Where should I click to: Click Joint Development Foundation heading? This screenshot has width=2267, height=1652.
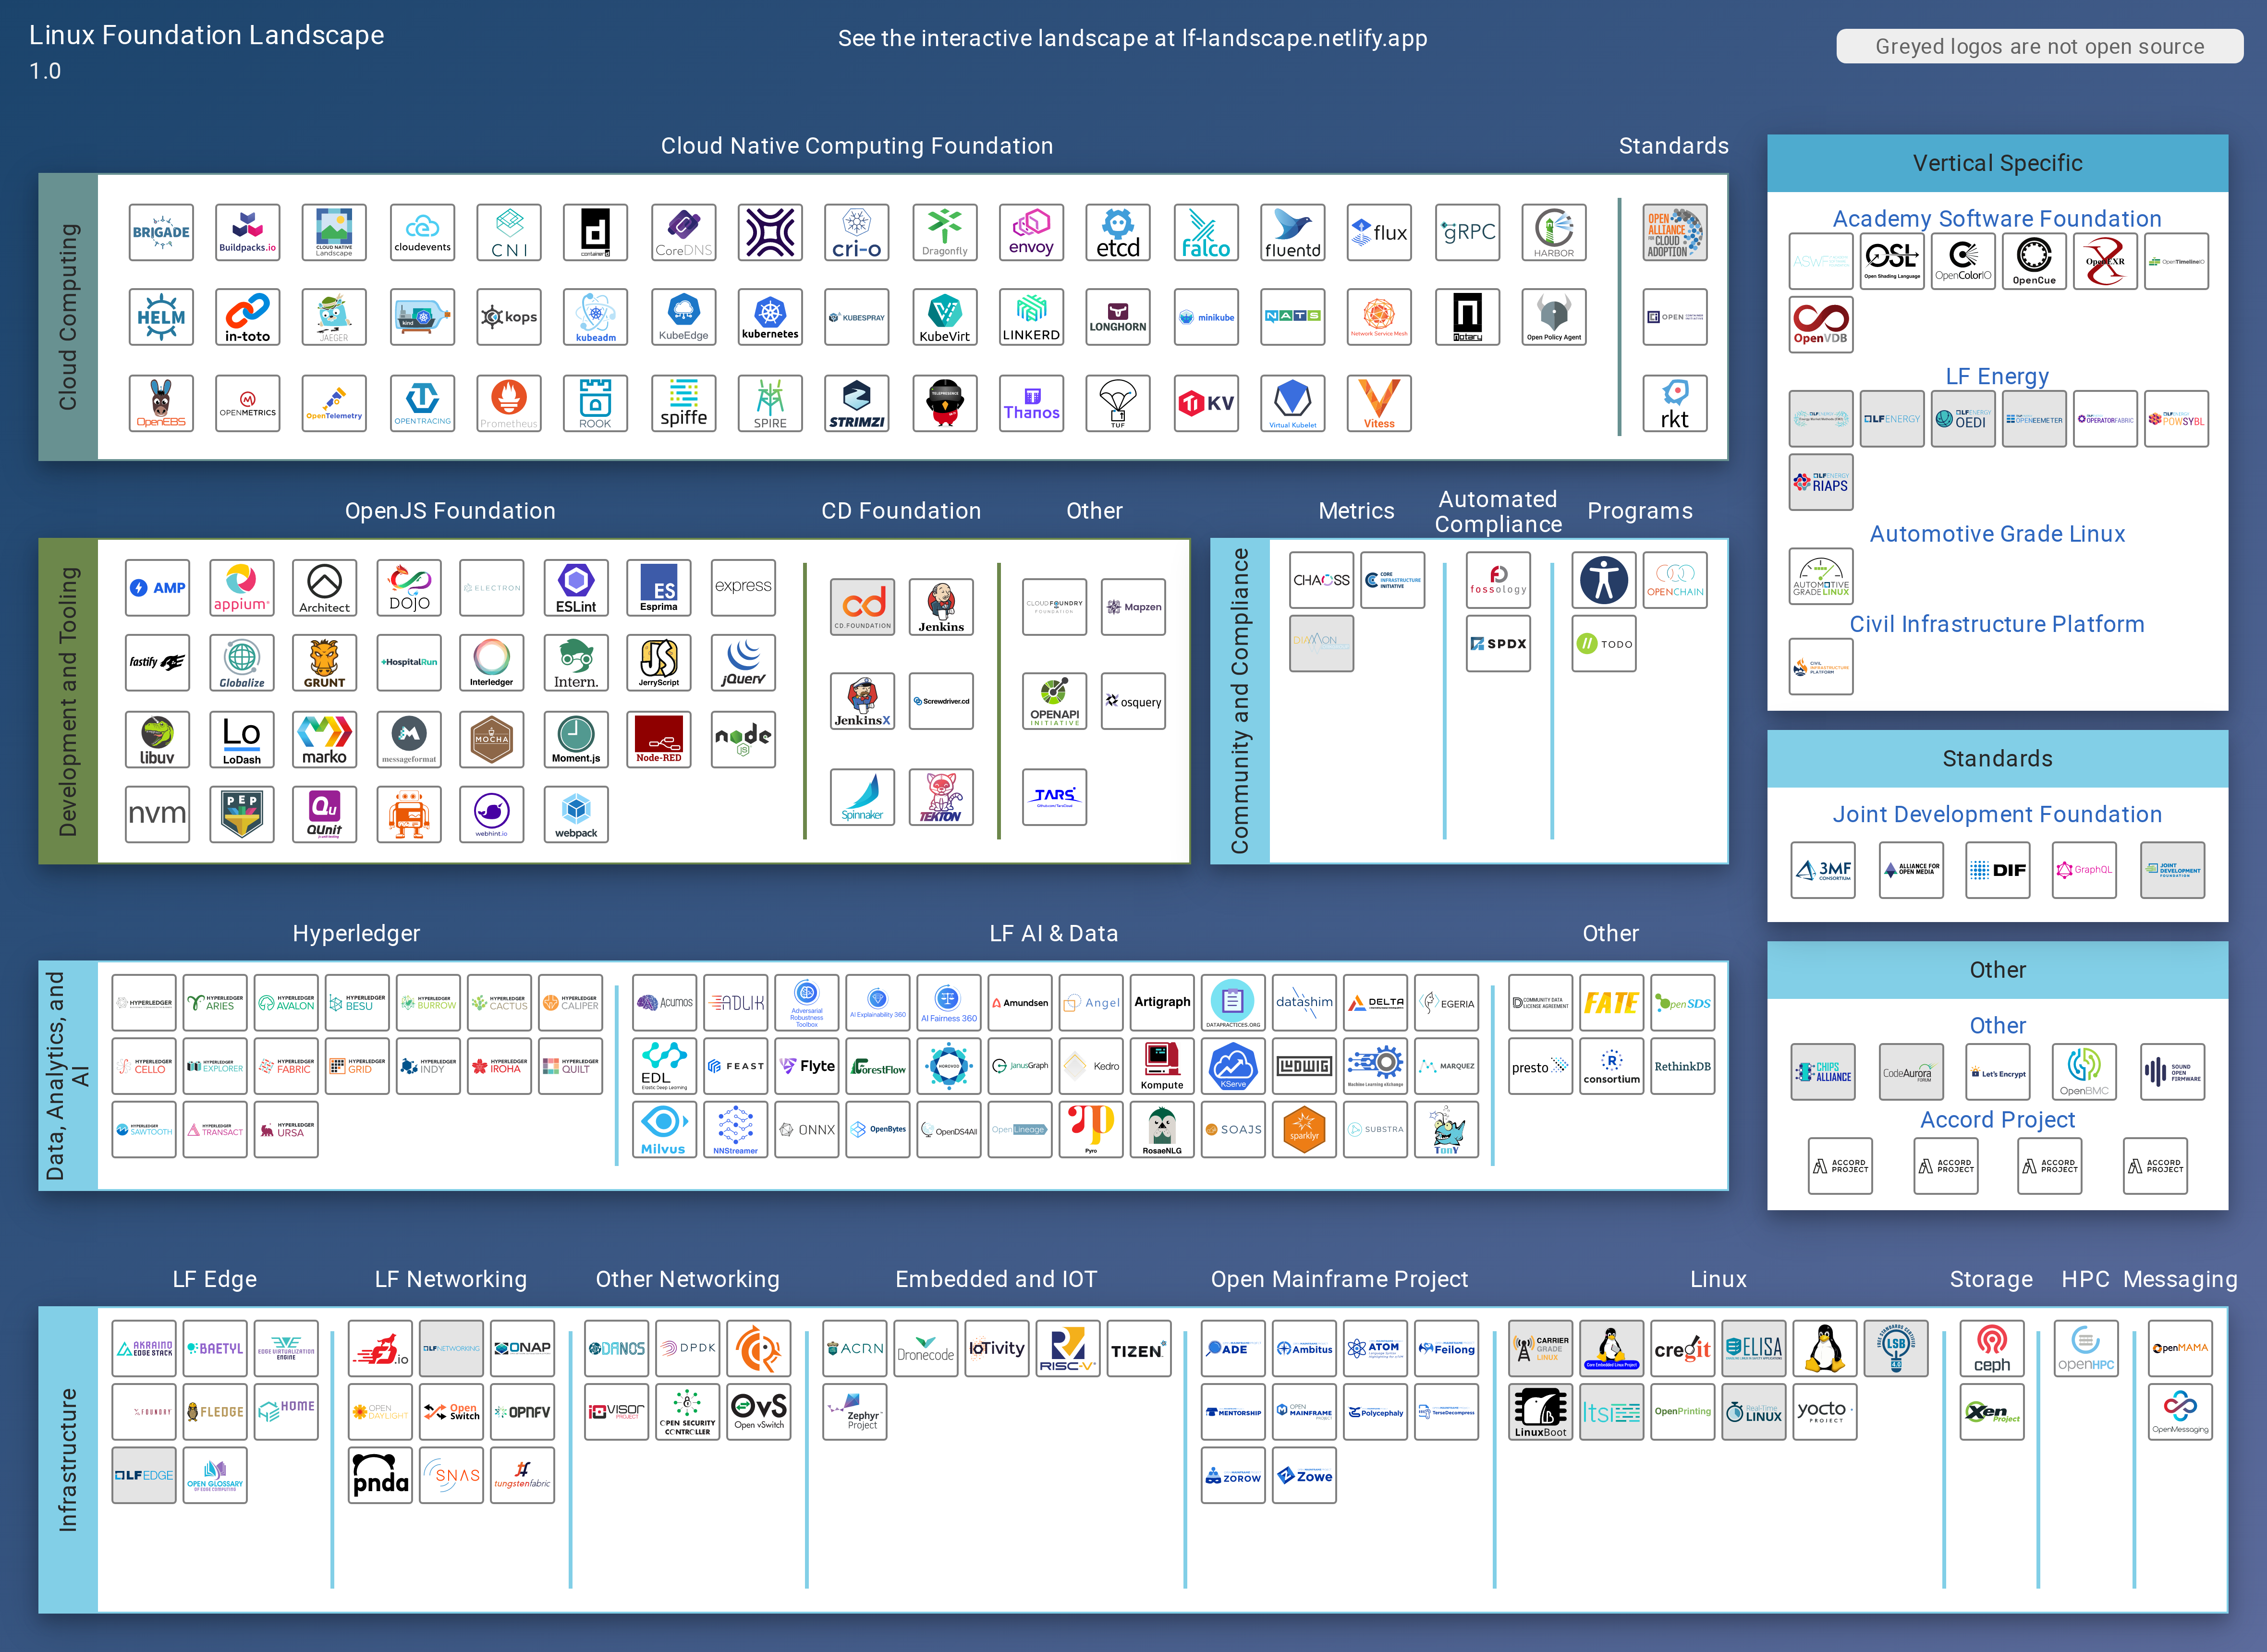point(1997,814)
